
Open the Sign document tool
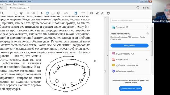point(103,13)
